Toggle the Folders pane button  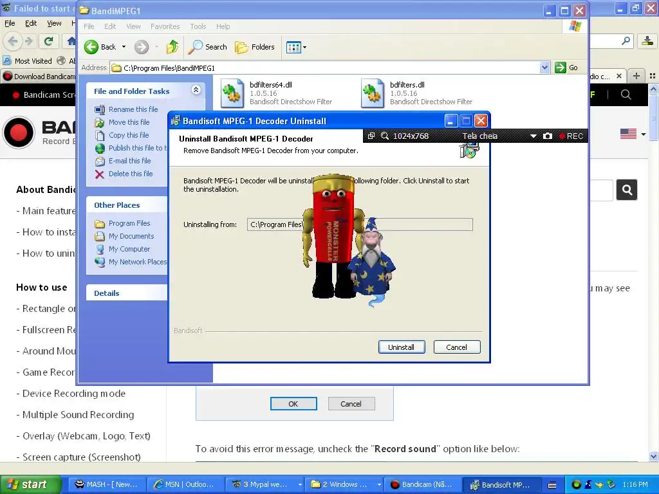coord(255,47)
